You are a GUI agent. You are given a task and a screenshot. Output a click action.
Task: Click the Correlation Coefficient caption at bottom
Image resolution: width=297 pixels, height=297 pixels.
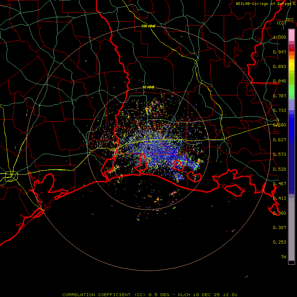click(149, 295)
